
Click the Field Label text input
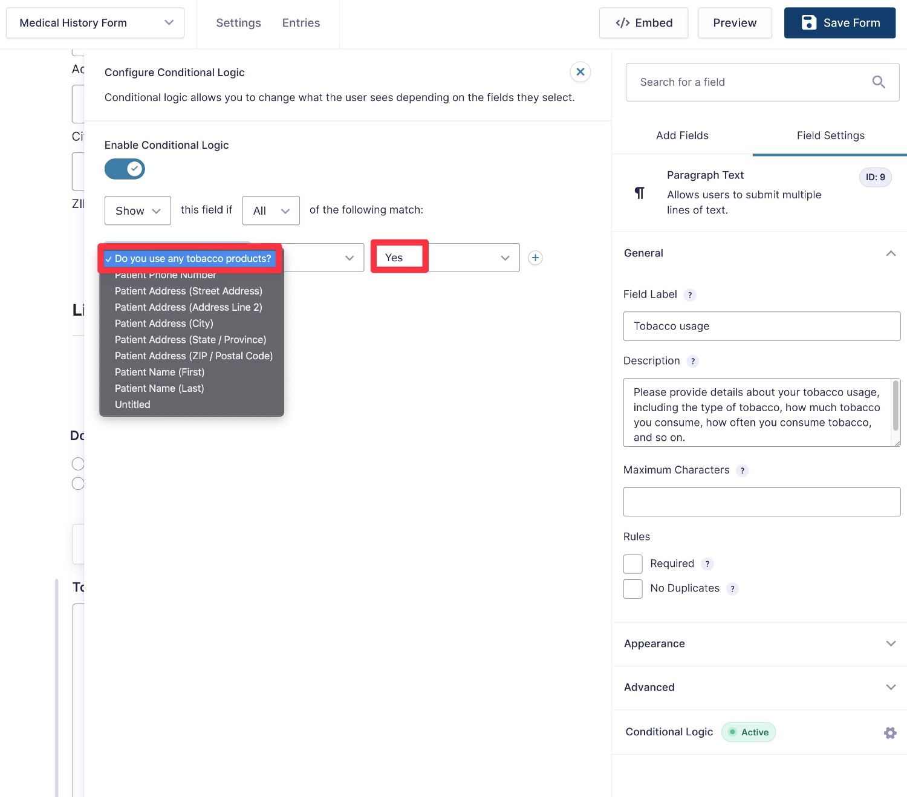(762, 327)
